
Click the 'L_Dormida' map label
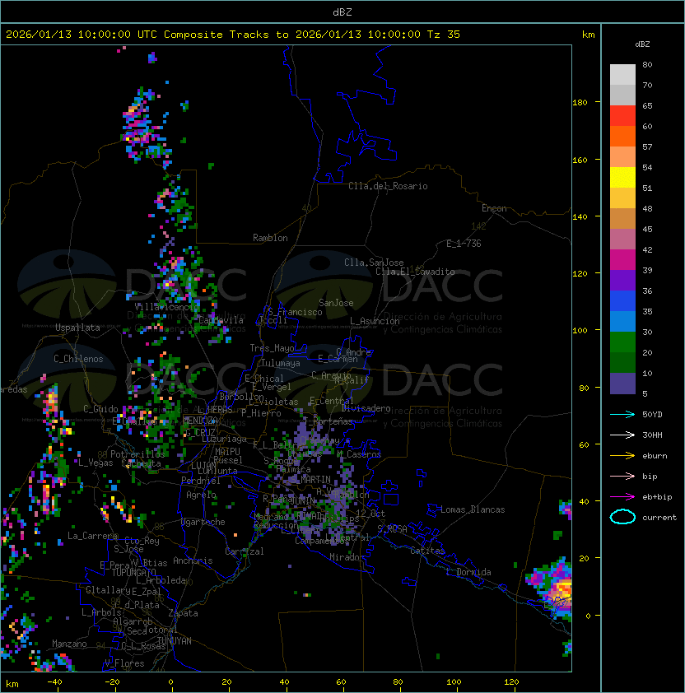(x=468, y=572)
